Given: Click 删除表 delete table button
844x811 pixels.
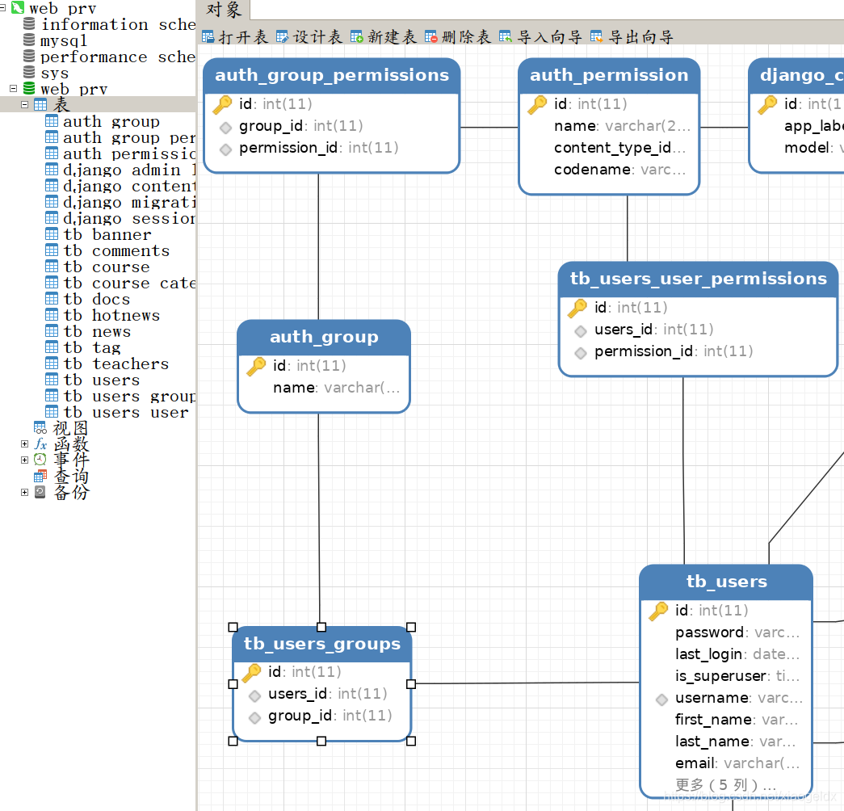Looking at the screenshot, I should point(457,36).
